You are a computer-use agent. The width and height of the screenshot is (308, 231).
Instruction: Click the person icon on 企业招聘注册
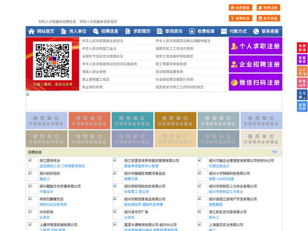tap(234, 64)
